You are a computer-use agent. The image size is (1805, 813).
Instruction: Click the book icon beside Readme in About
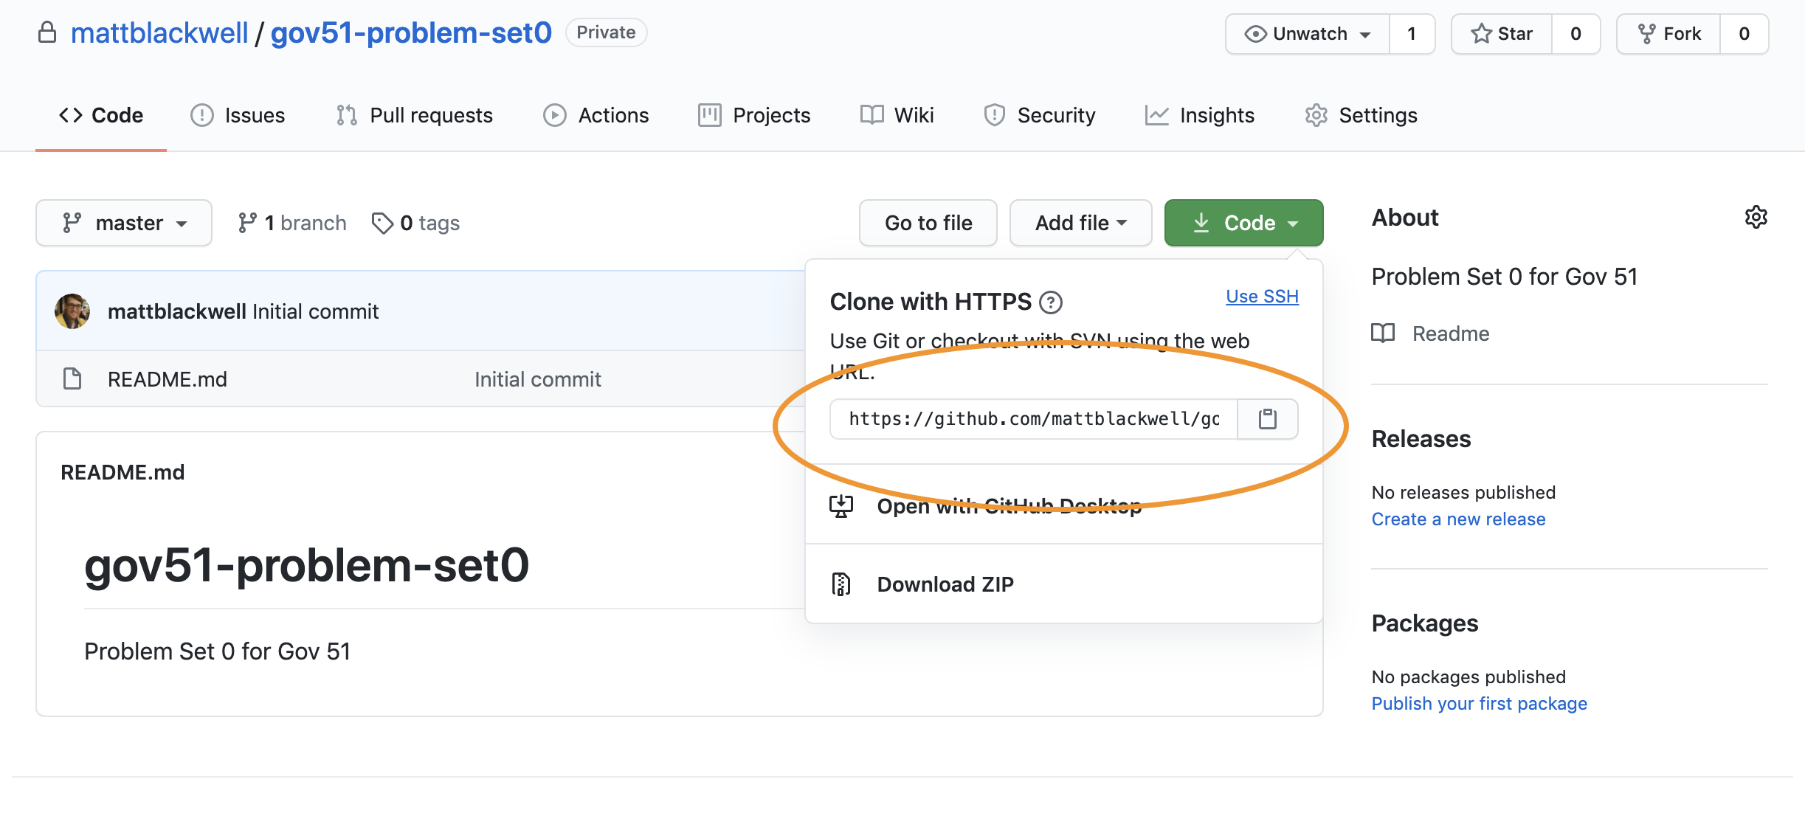coord(1383,333)
